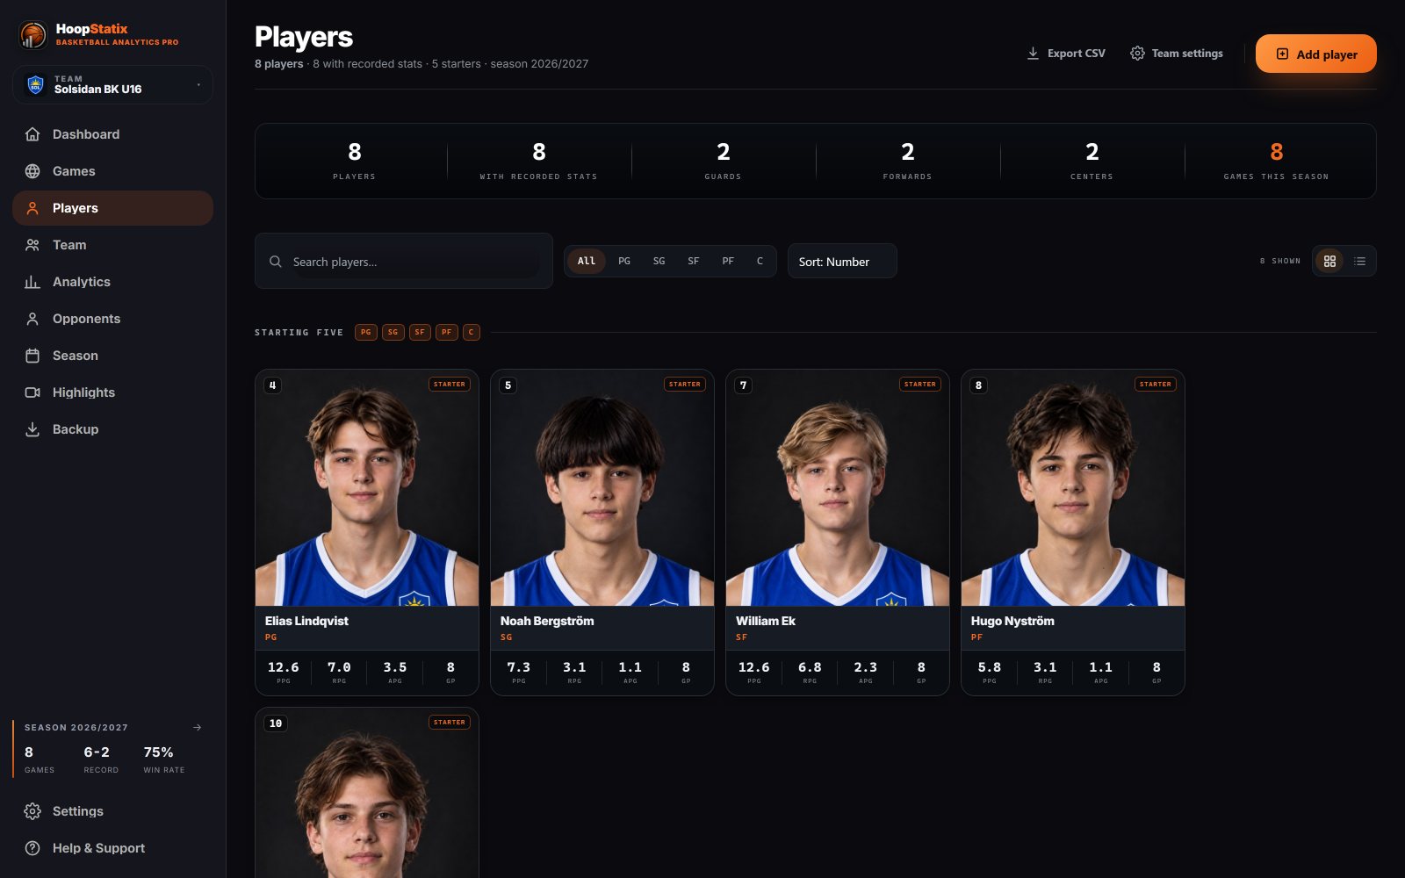Viewport: 1405px width, 878px height.
Task: Filter players by All positions
Action: pos(587,261)
